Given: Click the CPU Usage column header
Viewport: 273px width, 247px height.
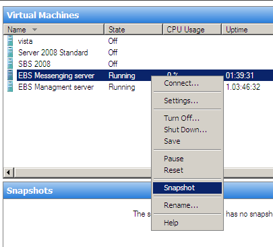Looking at the screenshot, I should pos(192,30).
